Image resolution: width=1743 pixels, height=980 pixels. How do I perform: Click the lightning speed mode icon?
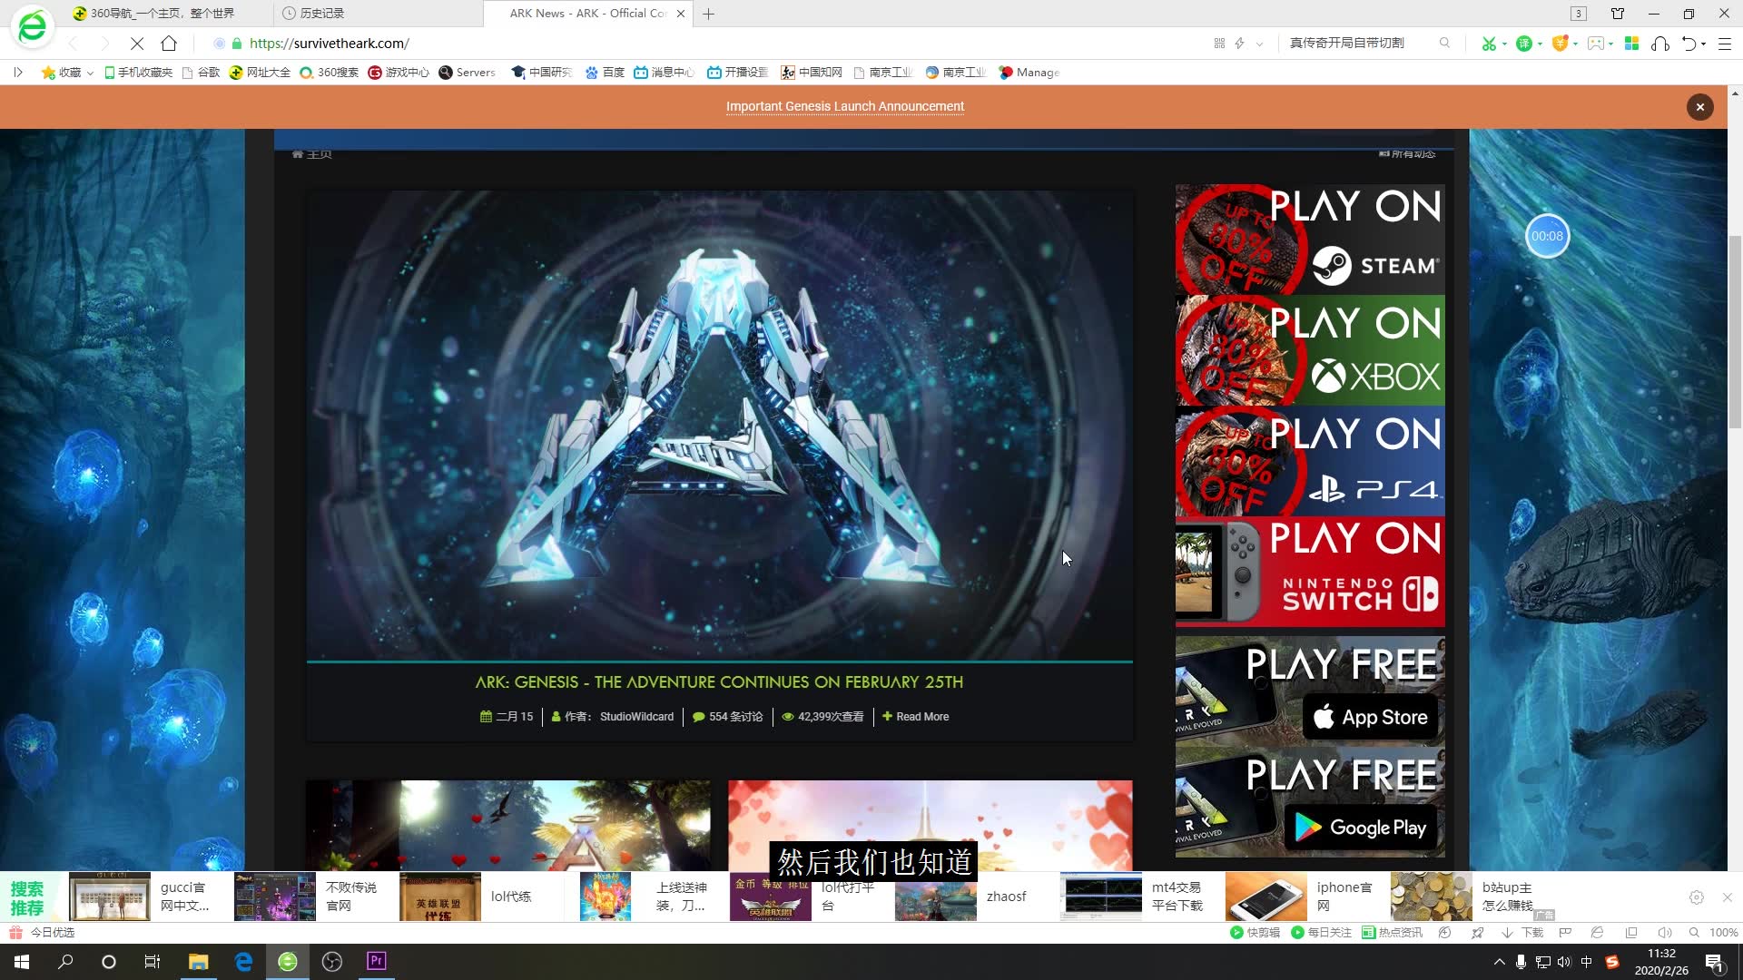1239,44
